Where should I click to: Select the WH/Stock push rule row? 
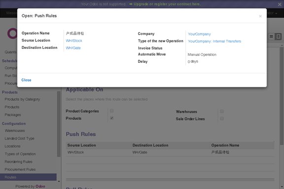click(x=170, y=152)
